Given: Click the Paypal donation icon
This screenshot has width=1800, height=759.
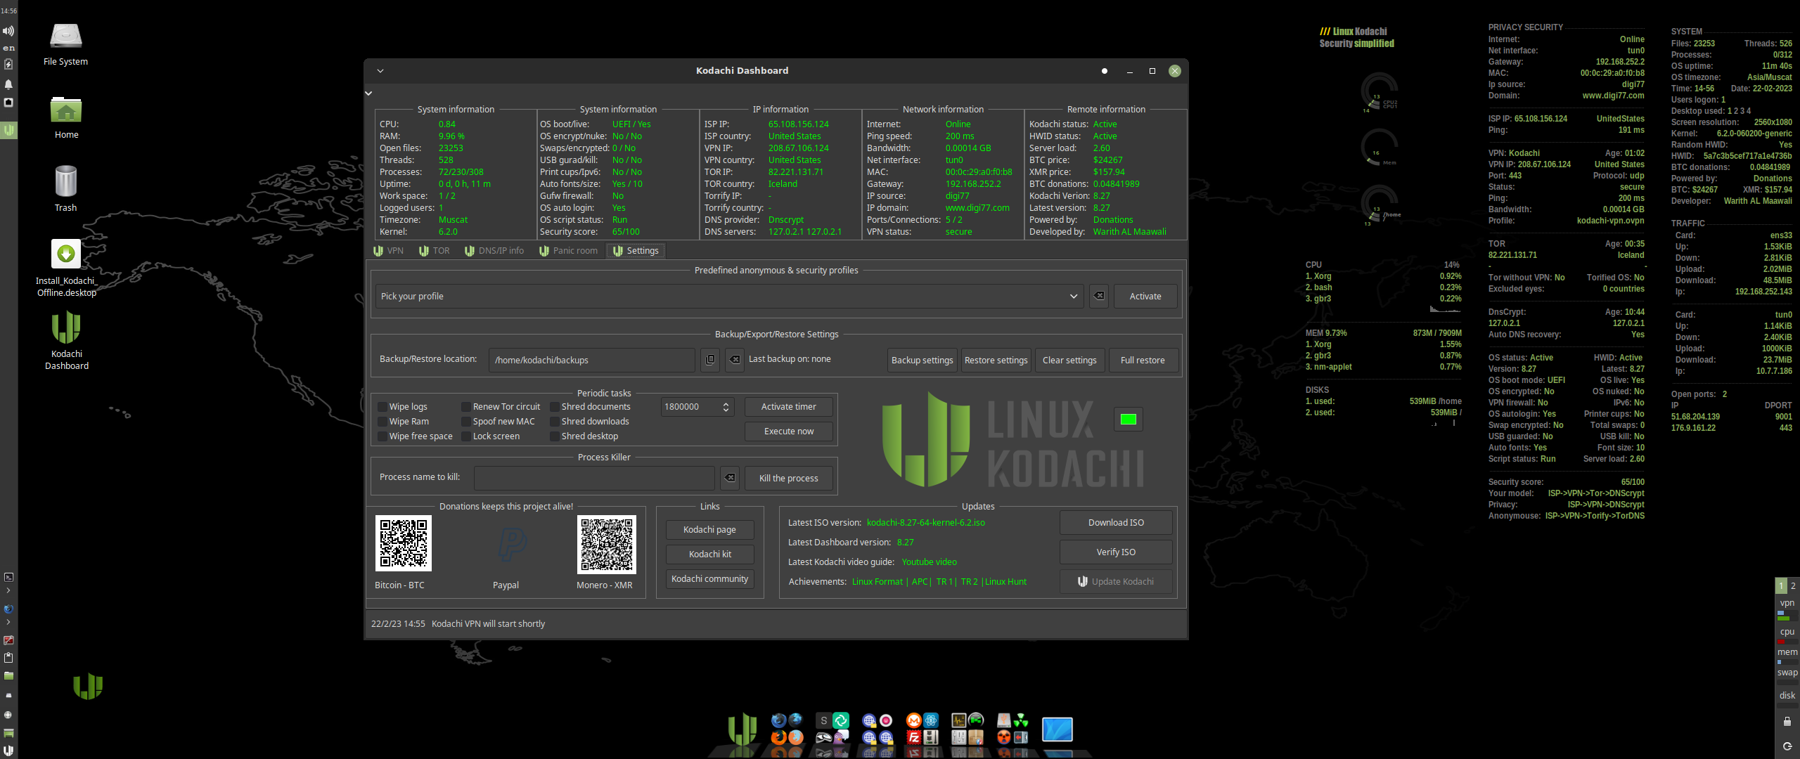Looking at the screenshot, I should 513,544.
